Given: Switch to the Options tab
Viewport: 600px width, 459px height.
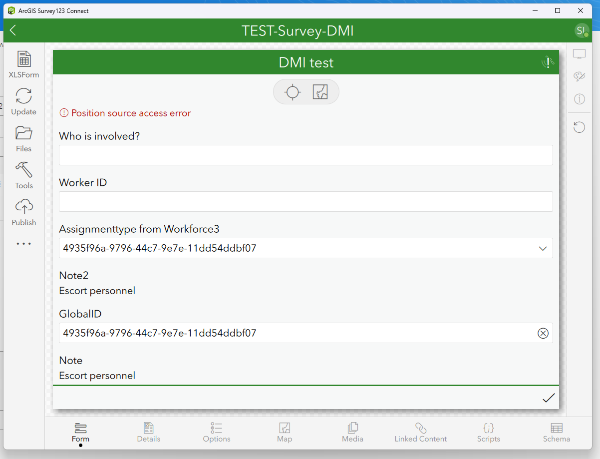Looking at the screenshot, I should coord(217,433).
